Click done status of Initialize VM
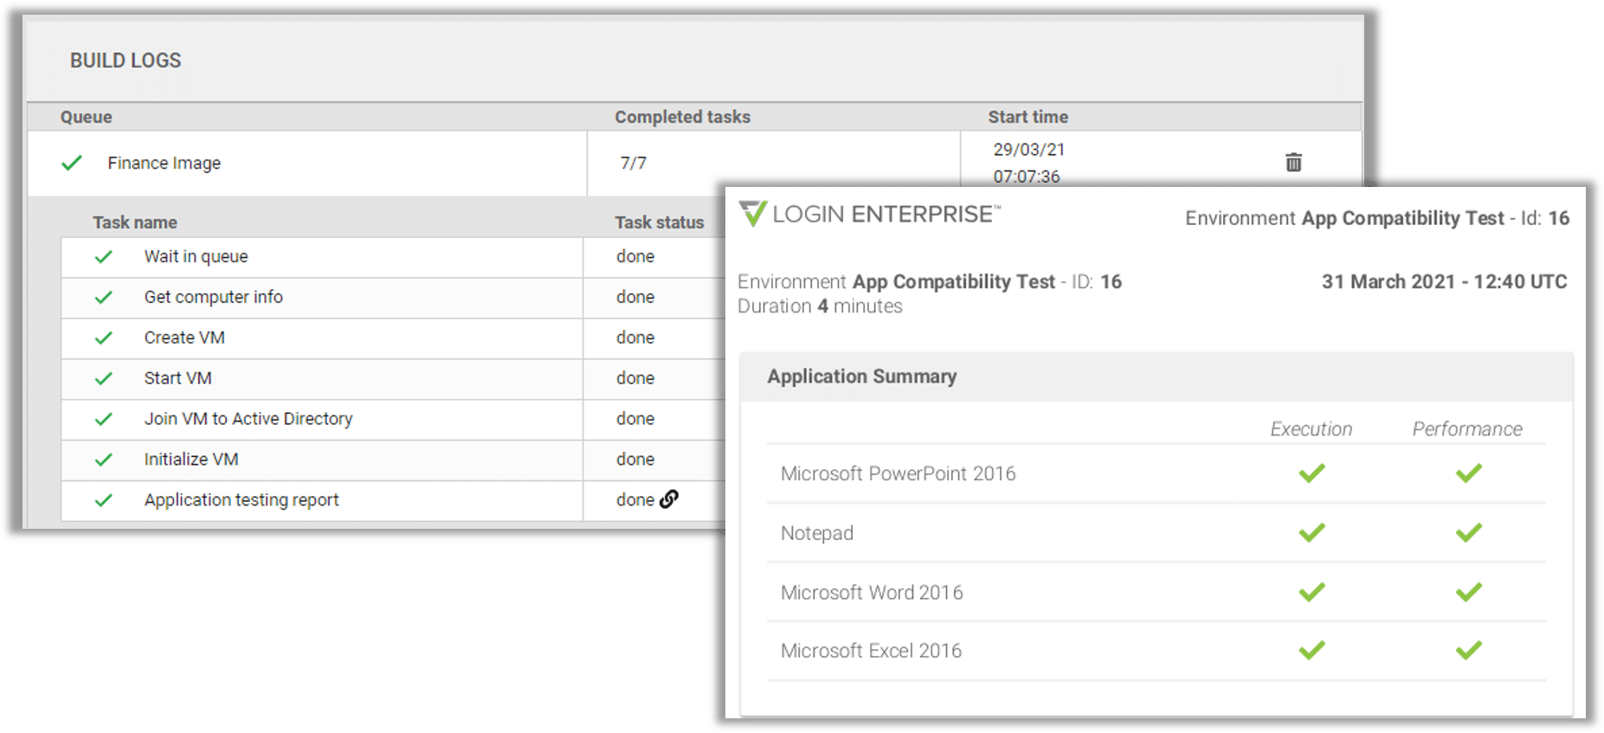1604x733 pixels. (635, 460)
